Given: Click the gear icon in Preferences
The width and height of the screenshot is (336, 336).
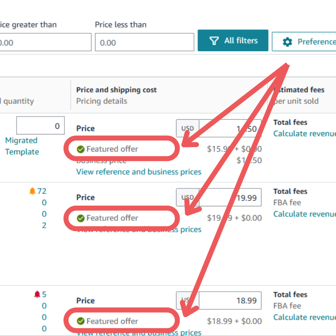Looking at the screenshot, I should click(287, 42).
